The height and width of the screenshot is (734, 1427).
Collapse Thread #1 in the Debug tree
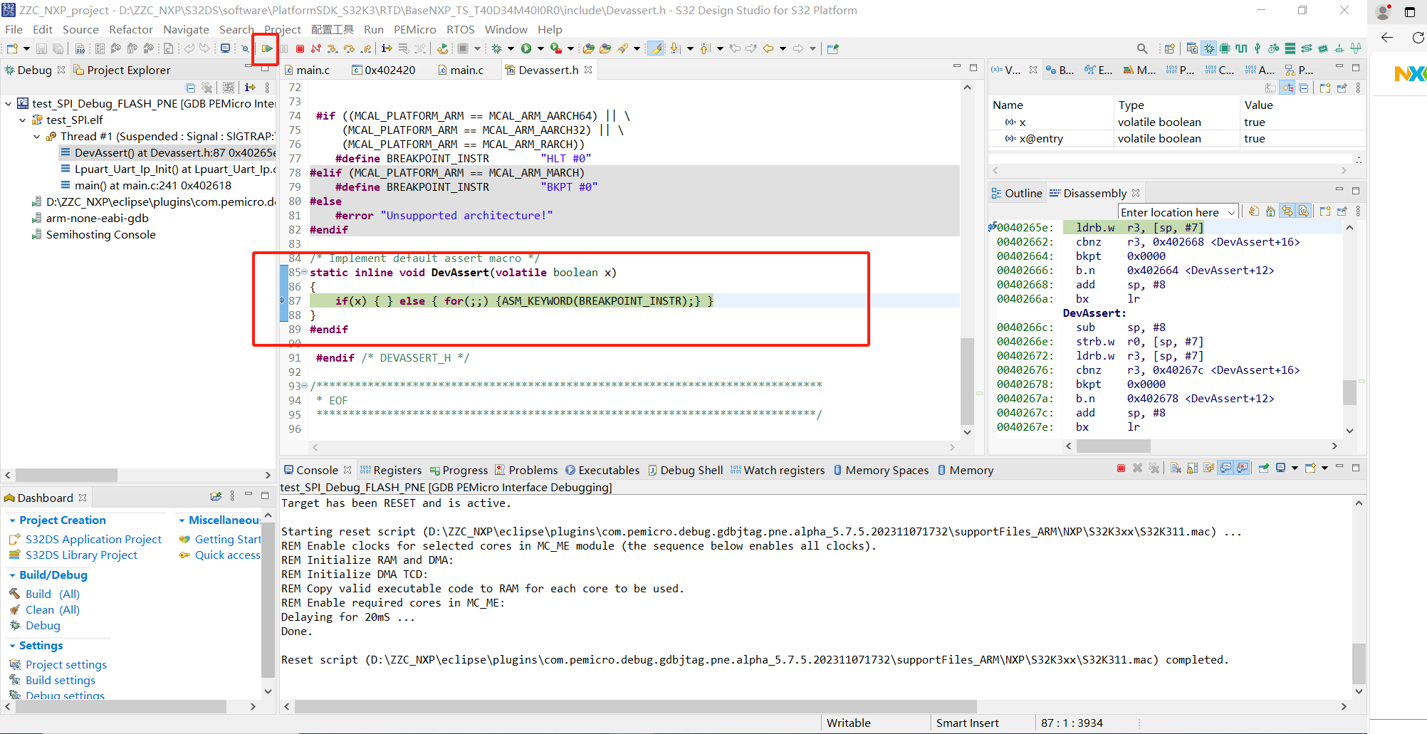point(36,136)
